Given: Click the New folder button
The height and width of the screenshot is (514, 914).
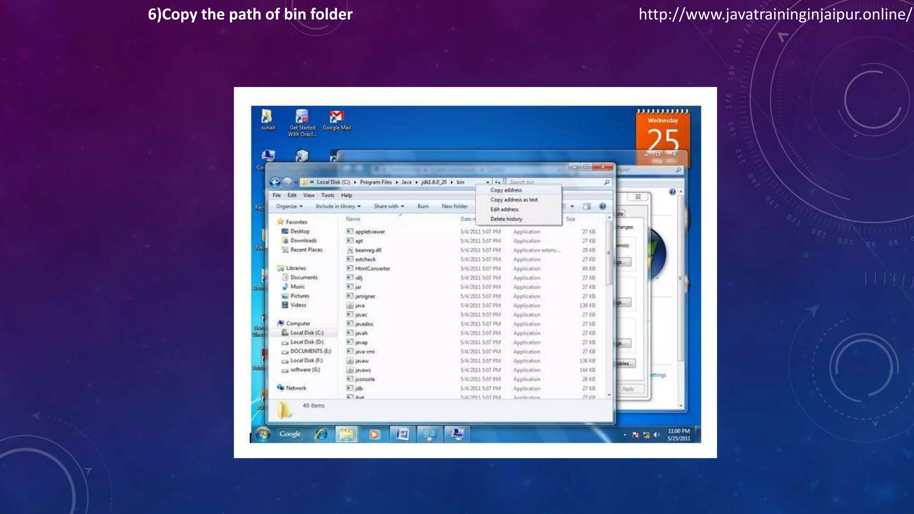Looking at the screenshot, I should click(454, 206).
